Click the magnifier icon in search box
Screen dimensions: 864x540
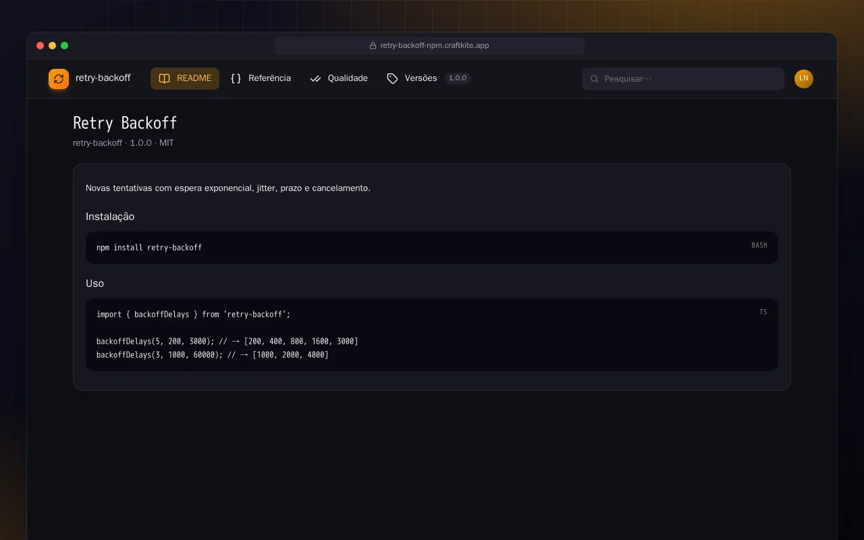click(595, 79)
